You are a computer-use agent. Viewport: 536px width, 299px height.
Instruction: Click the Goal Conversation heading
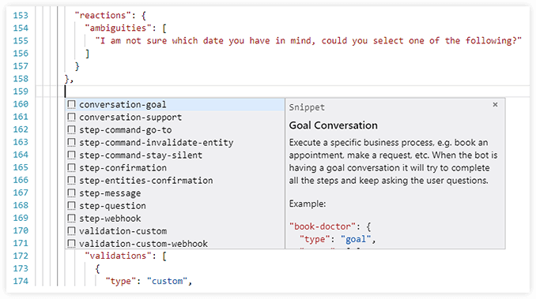[x=334, y=125]
